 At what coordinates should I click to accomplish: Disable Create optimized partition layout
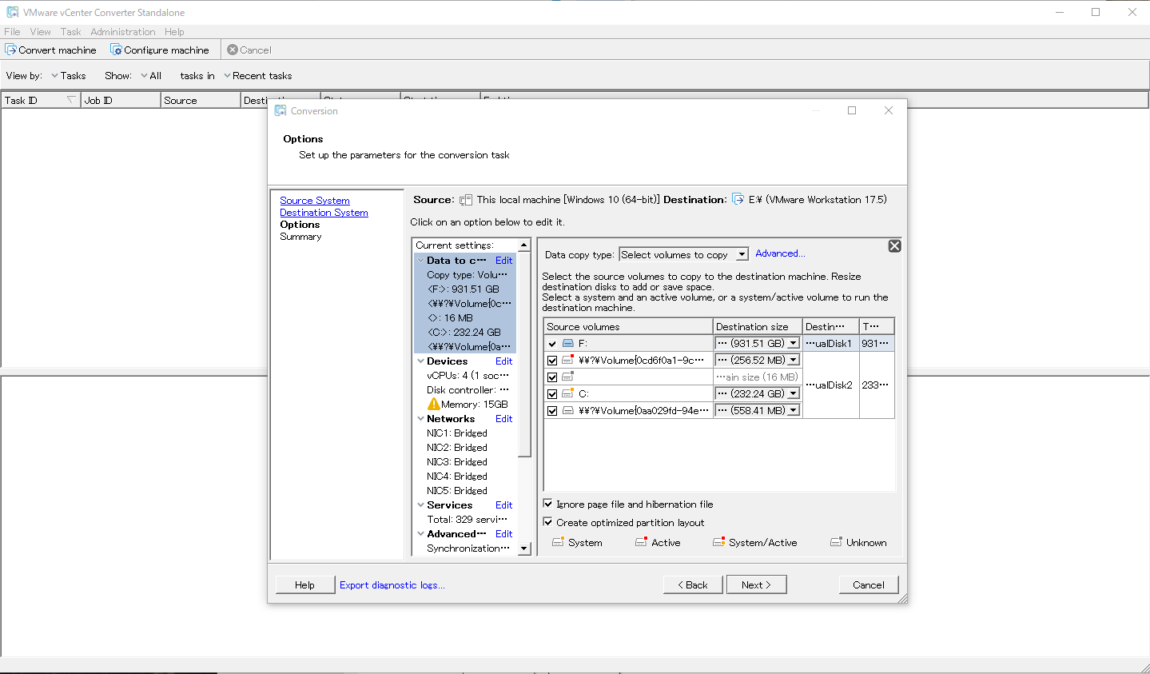[x=548, y=522]
